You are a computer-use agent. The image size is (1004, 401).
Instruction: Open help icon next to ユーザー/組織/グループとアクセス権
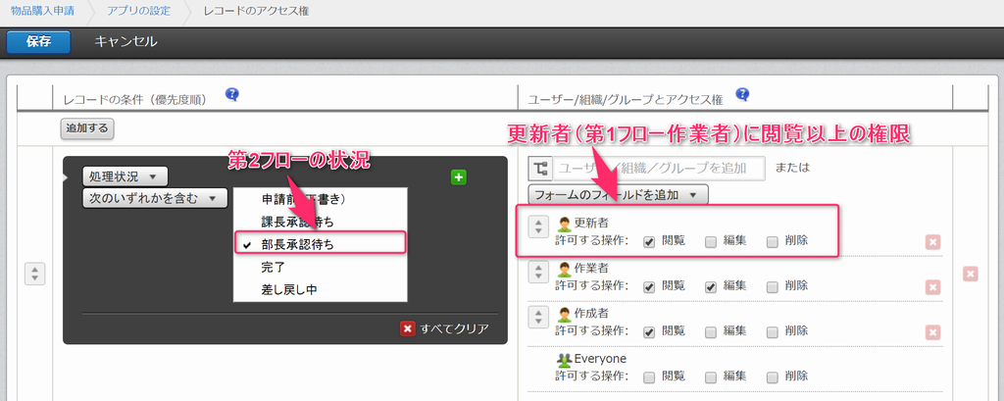742,95
